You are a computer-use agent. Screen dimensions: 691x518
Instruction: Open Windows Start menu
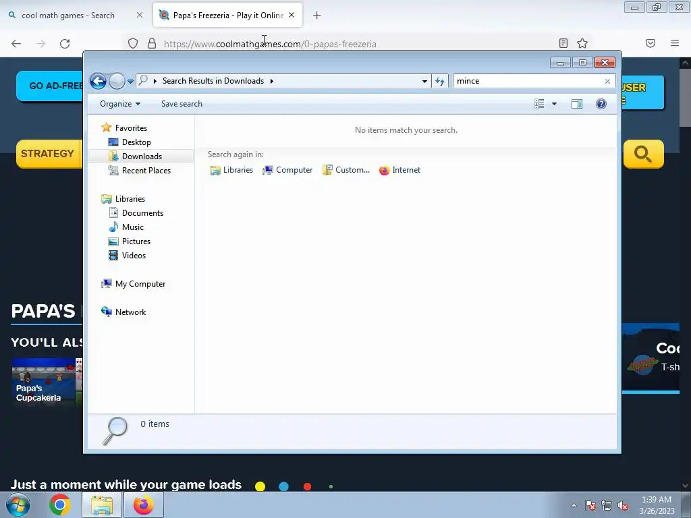(18, 505)
